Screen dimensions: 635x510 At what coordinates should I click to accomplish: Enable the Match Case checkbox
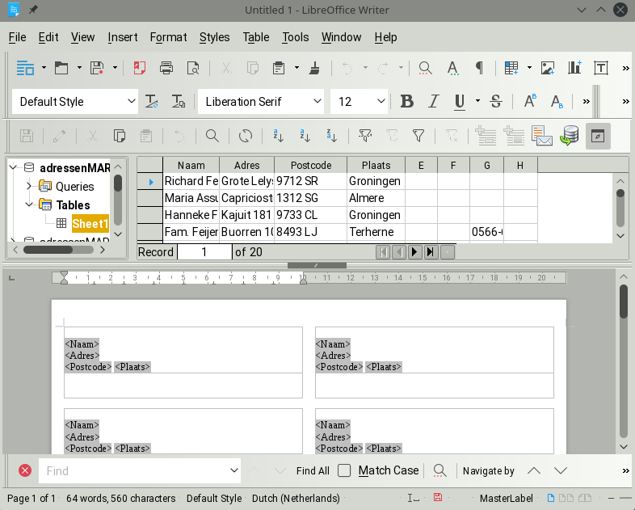pyautogui.click(x=344, y=470)
